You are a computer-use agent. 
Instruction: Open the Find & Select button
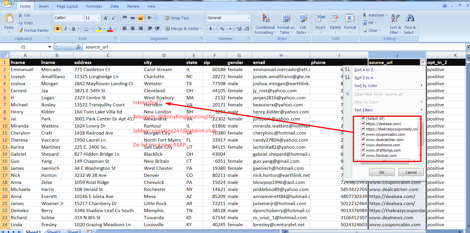(x=410, y=24)
